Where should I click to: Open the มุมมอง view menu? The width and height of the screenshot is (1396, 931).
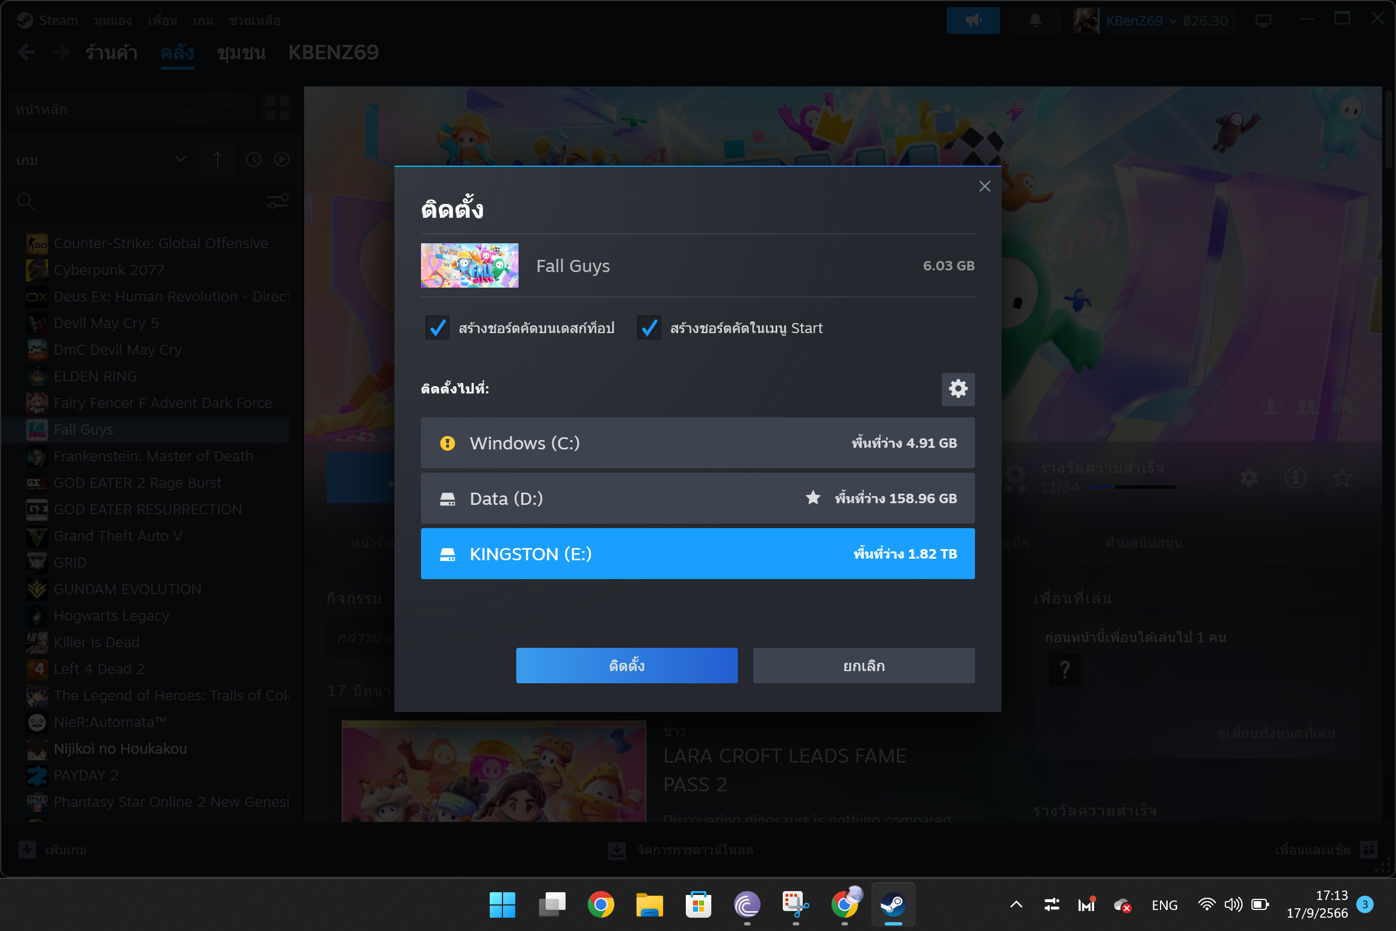click(112, 21)
